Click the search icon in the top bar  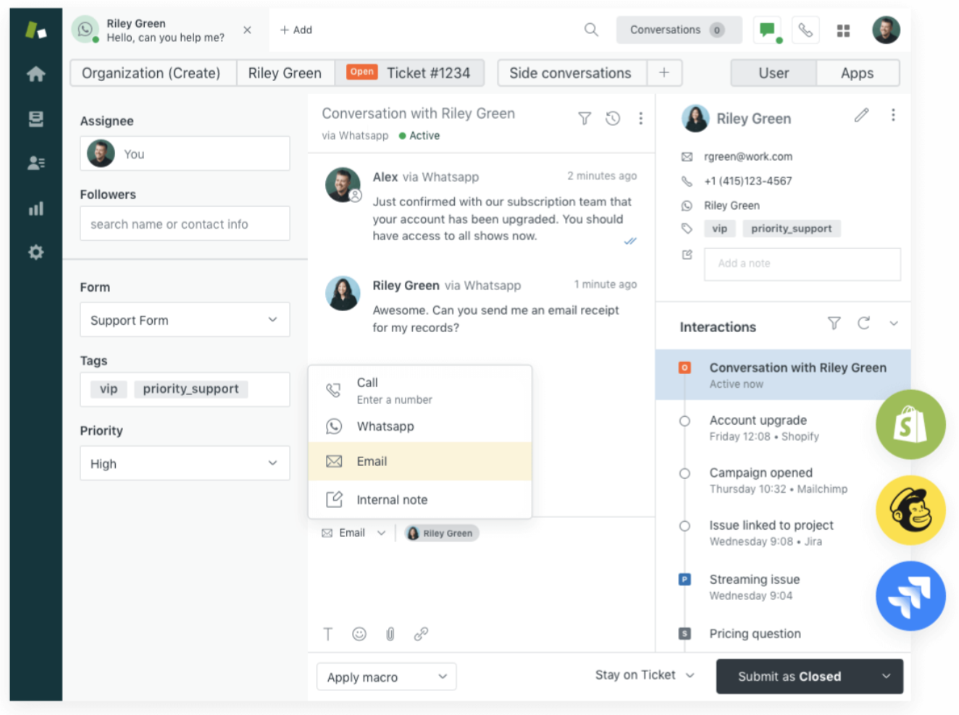[591, 30]
